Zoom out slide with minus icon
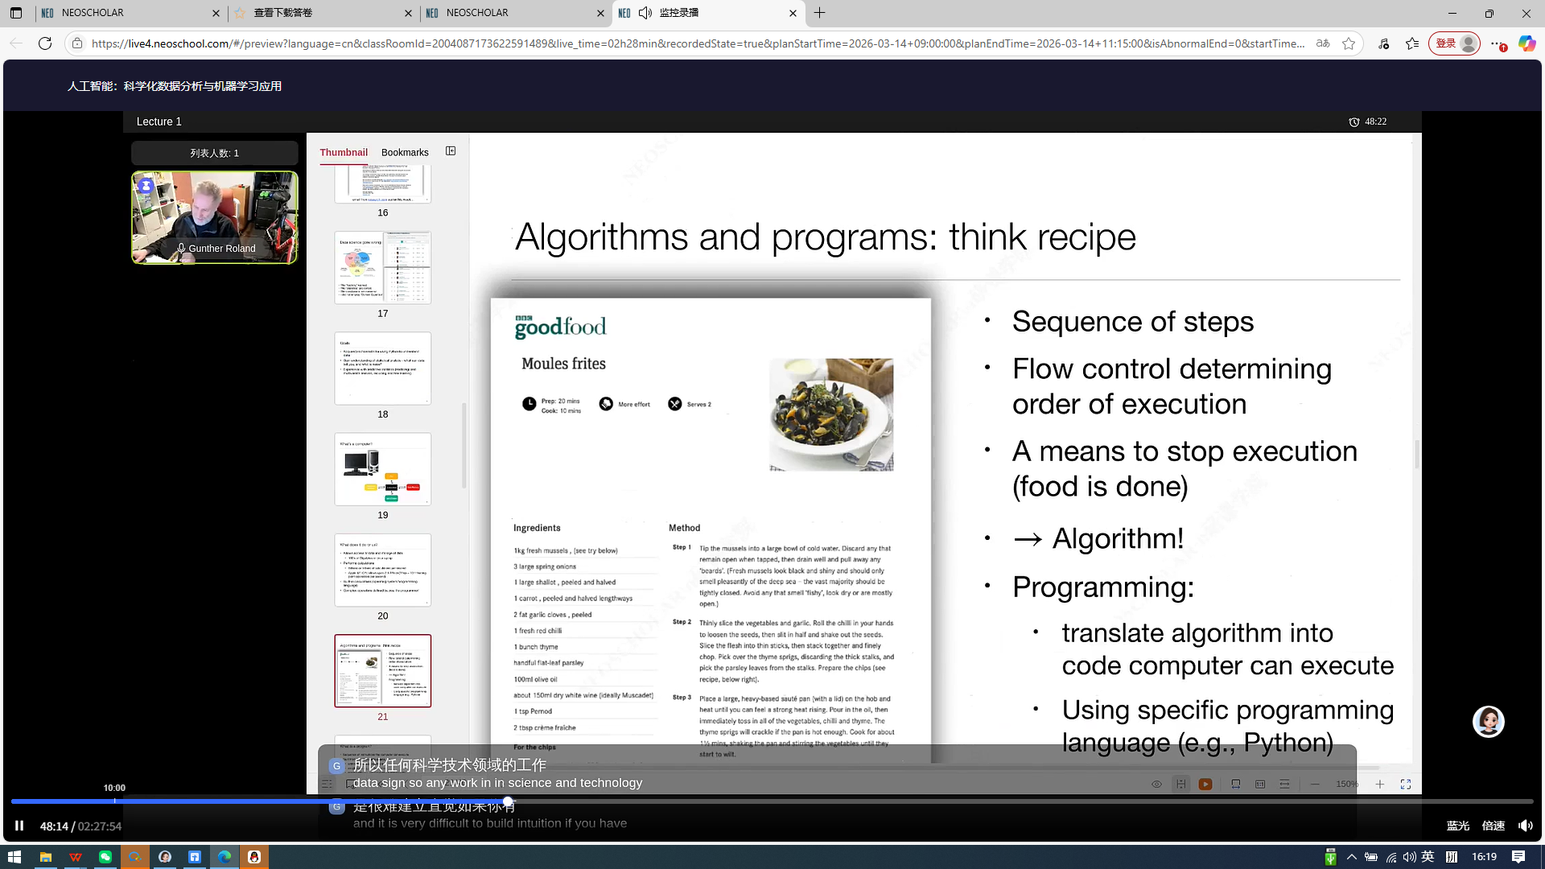Viewport: 1545px width, 869px height. coord(1315,784)
